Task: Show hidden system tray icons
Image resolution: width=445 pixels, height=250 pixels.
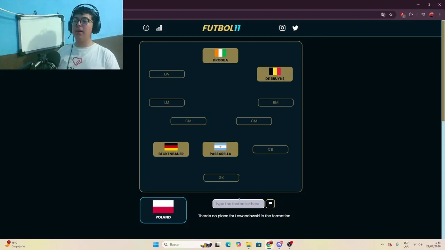Action: [x=382, y=244]
